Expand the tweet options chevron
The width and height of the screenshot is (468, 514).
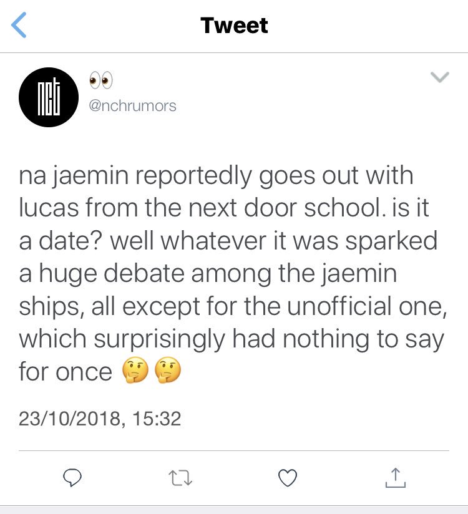441,77
